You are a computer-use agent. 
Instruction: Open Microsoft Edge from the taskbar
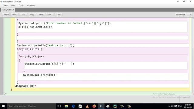coord(73,106)
